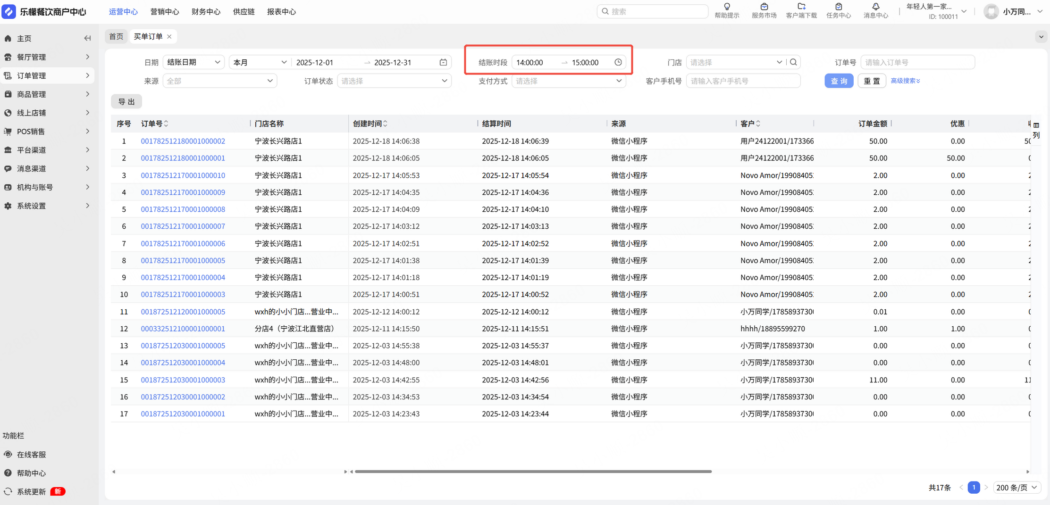1050x505 pixels.
Task: Sort by 客户 column
Action: click(x=758, y=124)
